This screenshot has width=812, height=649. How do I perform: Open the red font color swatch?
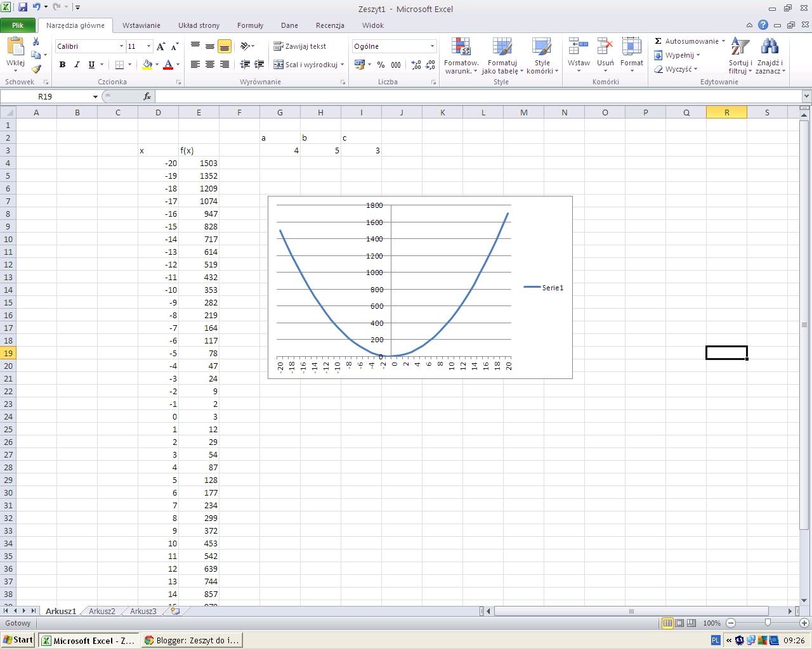[x=168, y=65]
